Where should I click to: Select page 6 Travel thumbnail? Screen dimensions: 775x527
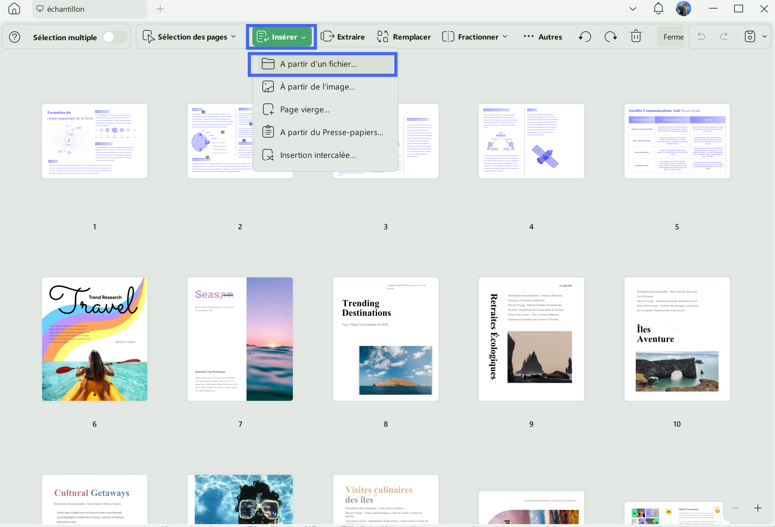[x=95, y=339]
